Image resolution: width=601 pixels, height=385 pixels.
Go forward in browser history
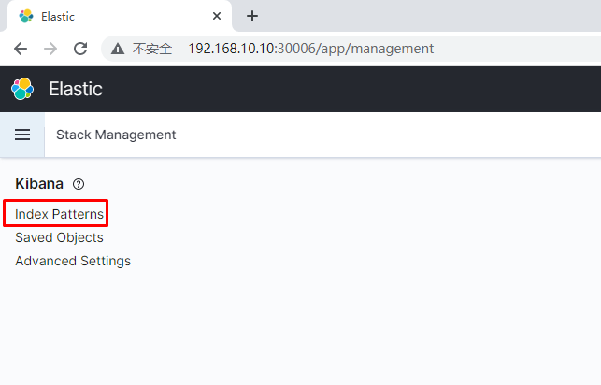(x=50, y=49)
